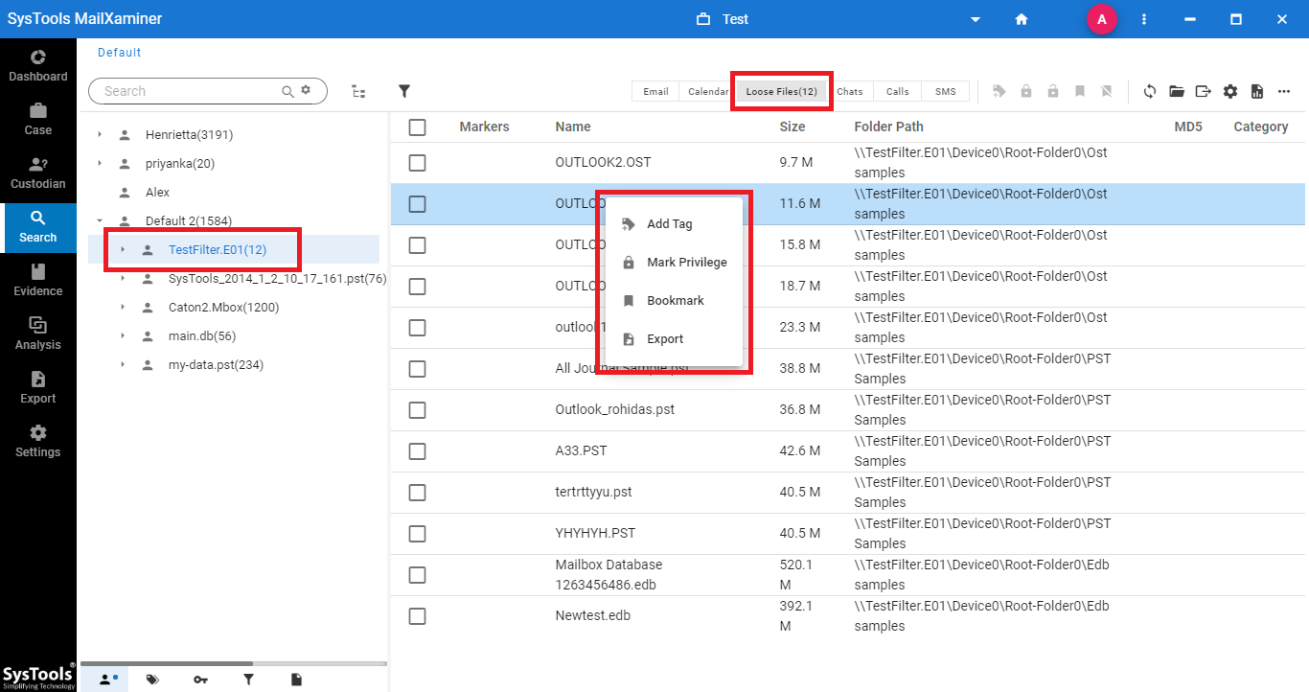Click the refresh icon in the toolbar

tap(1150, 91)
